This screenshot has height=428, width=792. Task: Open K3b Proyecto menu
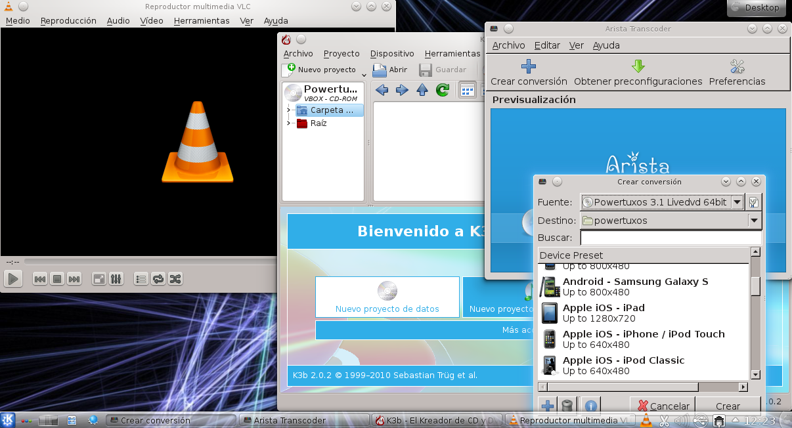pyautogui.click(x=341, y=53)
